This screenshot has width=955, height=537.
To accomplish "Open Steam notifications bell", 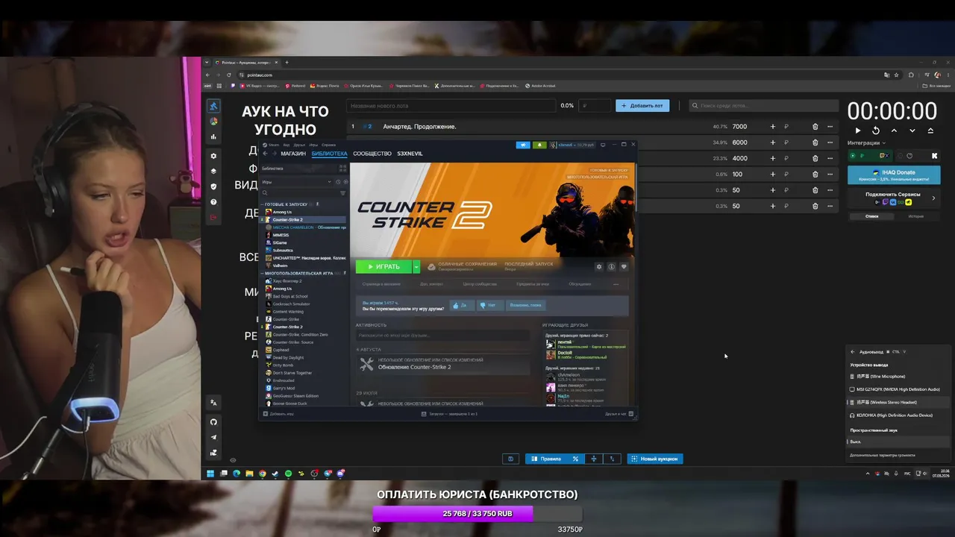I will click(x=539, y=145).
